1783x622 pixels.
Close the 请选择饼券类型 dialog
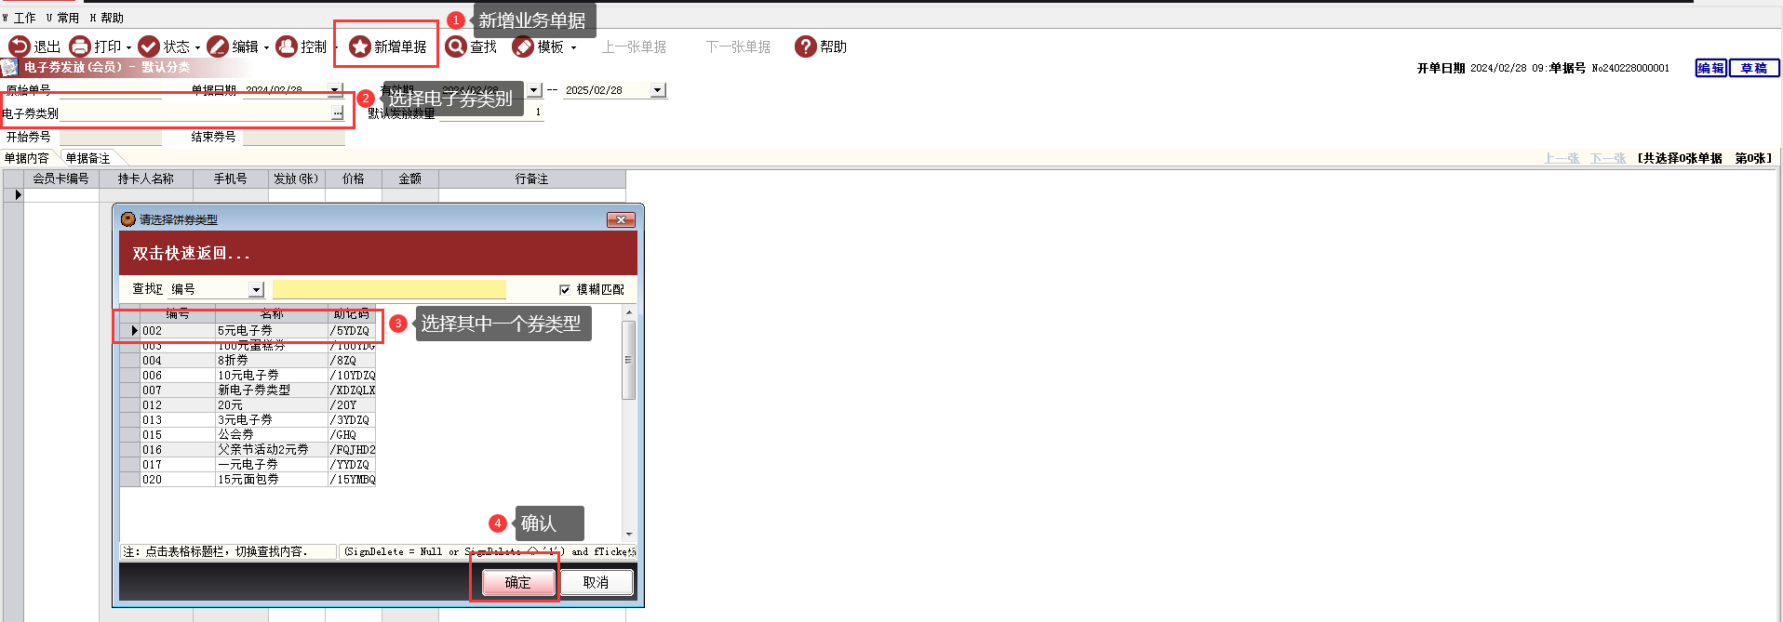pos(621,219)
